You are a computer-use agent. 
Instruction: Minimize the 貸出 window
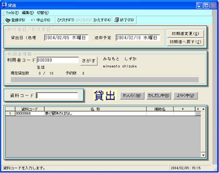click(199, 6)
